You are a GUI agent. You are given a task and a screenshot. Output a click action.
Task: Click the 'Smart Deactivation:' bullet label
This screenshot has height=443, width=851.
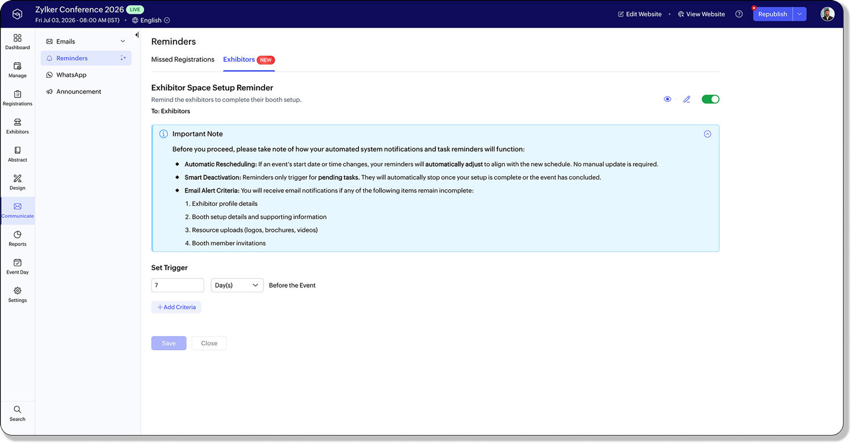[213, 177]
